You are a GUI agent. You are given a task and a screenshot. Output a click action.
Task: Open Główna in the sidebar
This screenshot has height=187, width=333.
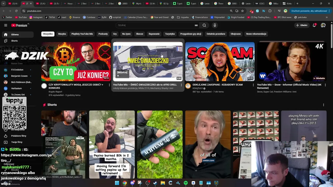point(18,35)
